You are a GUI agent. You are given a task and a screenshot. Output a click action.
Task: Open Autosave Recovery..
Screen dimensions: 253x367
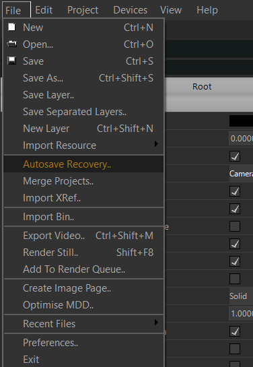coord(83,164)
